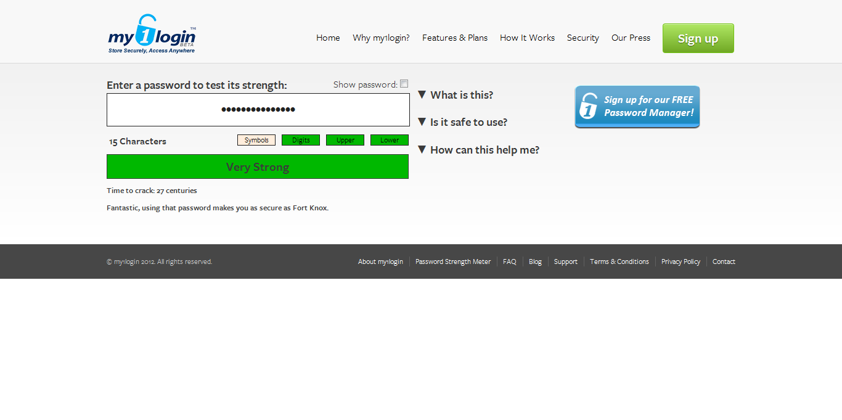Click the green Digits indicator
This screenshot has height=420, width=842.
[x=301, y=140]
